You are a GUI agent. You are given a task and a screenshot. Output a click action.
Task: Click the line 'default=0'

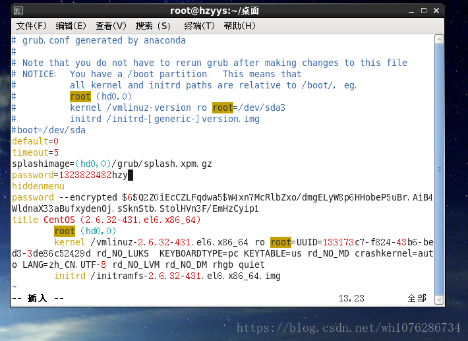(x=35, y=141)
